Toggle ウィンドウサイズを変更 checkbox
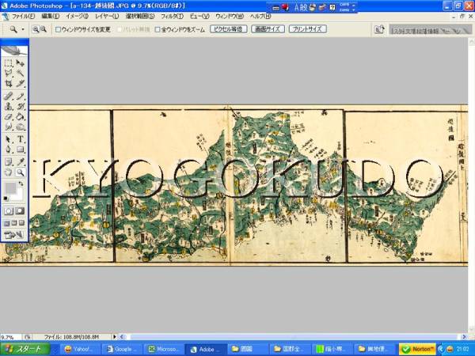475x356 pixels. coord(58,30)
